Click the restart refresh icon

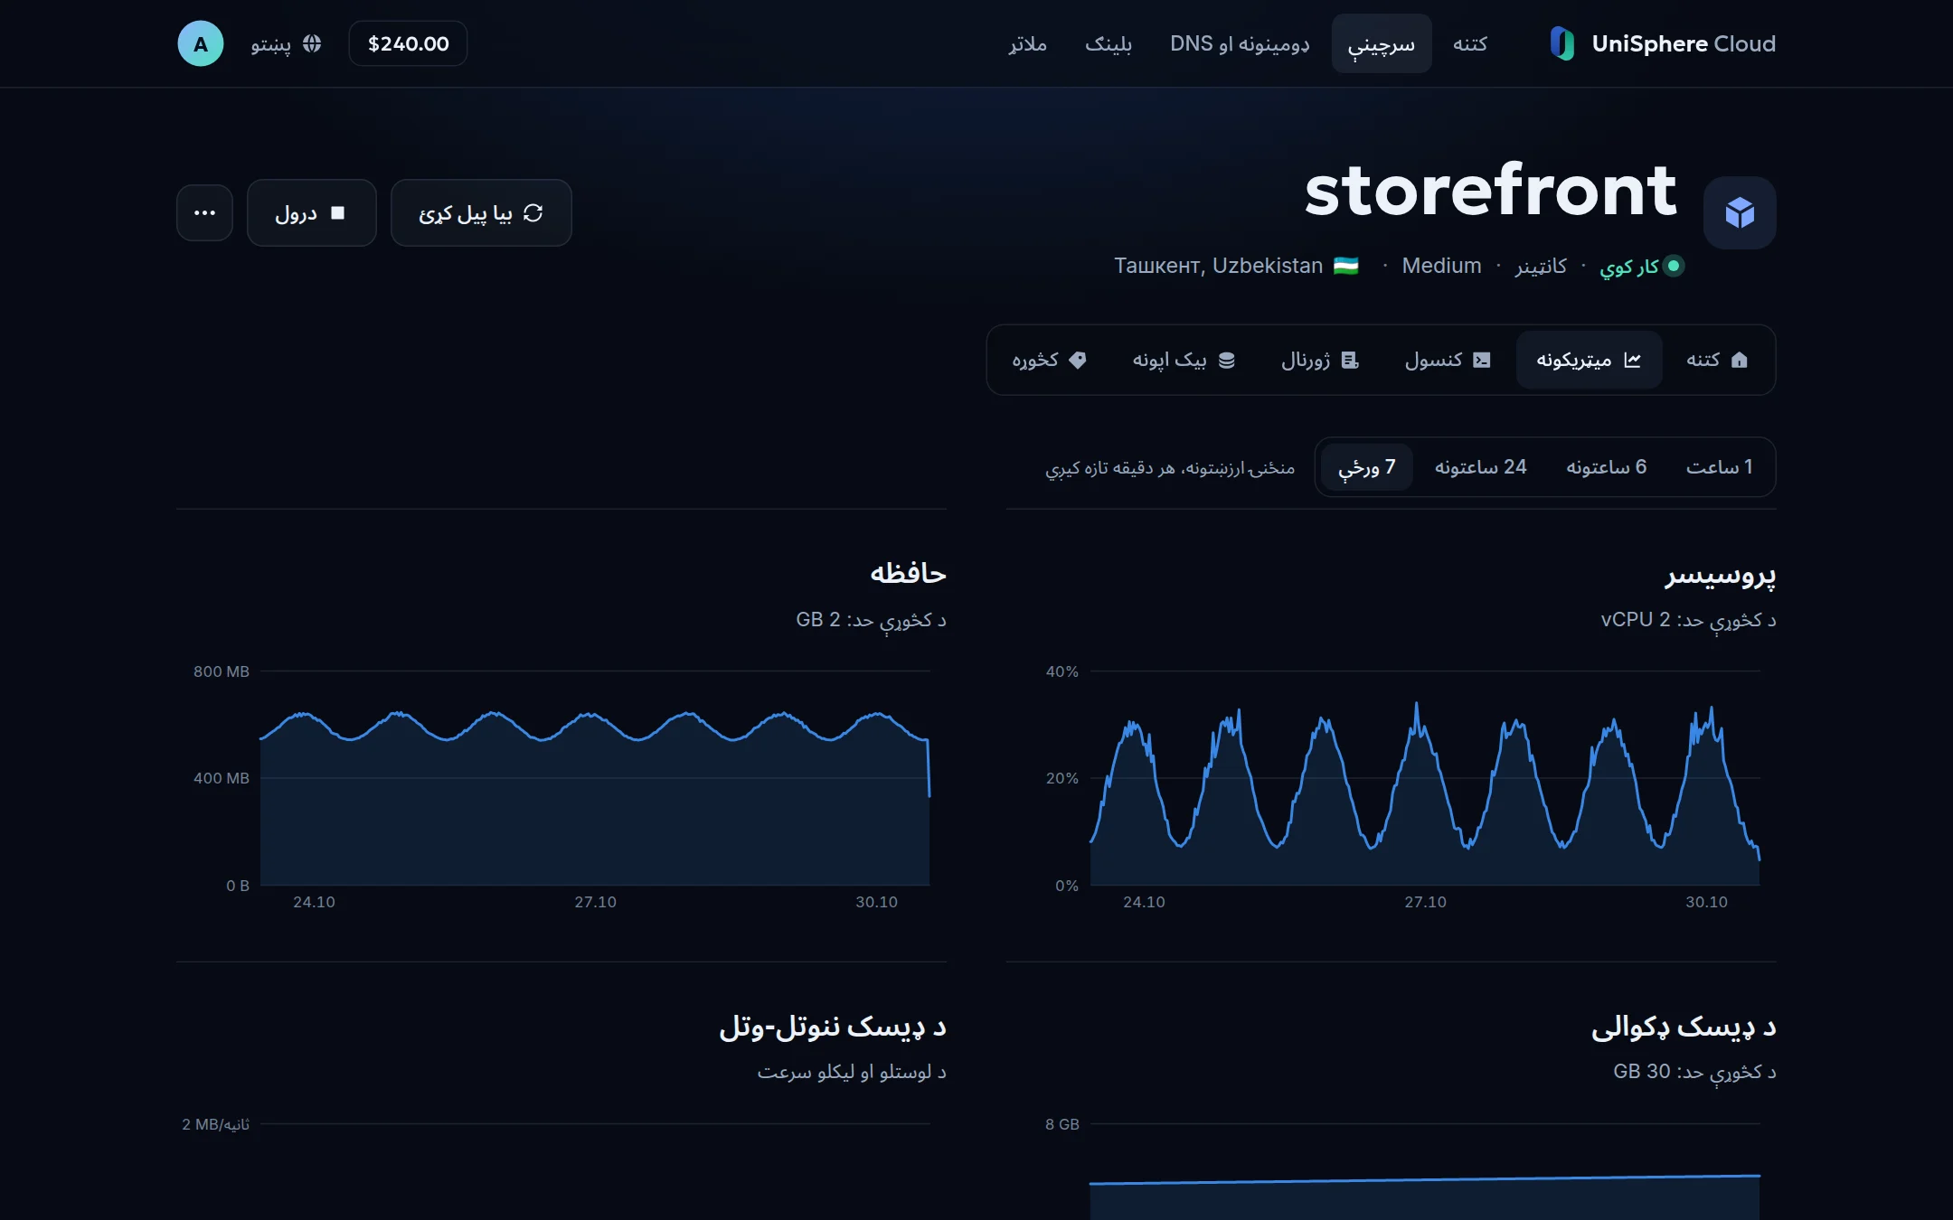(533, 212)
